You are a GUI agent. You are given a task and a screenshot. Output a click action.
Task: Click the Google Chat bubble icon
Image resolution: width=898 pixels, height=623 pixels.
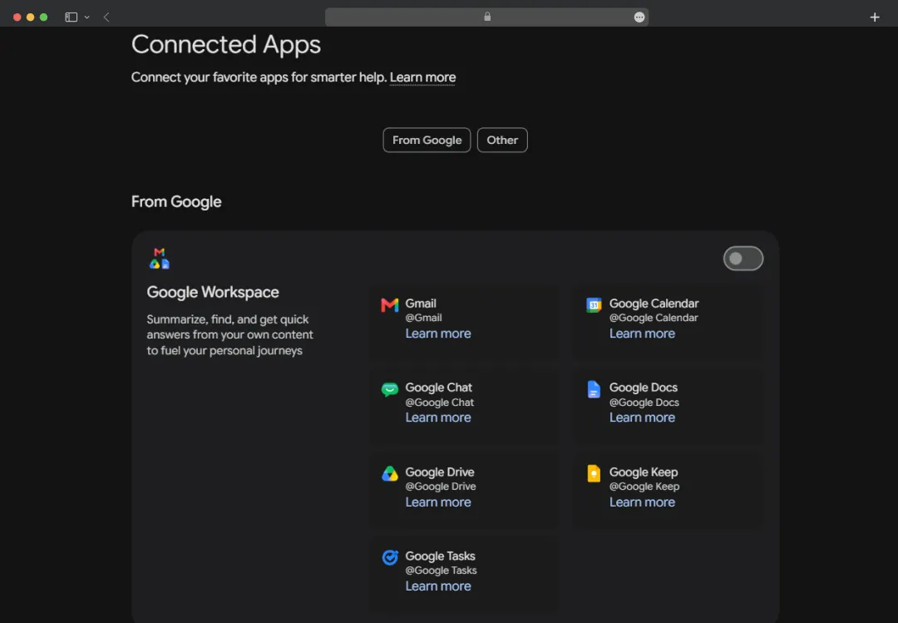tap(389, 390)
